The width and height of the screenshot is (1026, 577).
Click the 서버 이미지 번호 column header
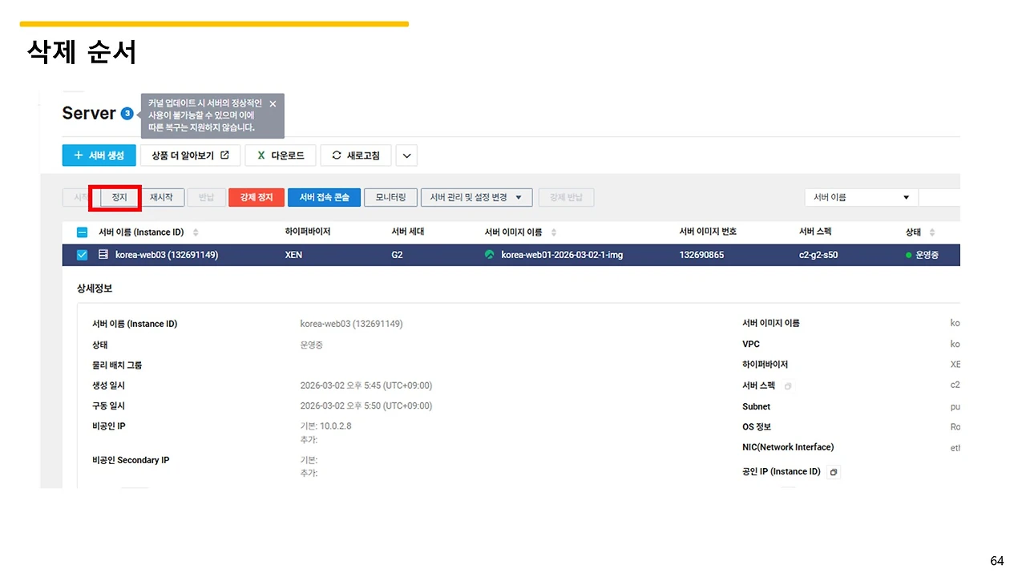click(x=708, y=232)
